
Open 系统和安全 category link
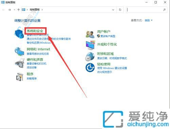click(35, 31)
